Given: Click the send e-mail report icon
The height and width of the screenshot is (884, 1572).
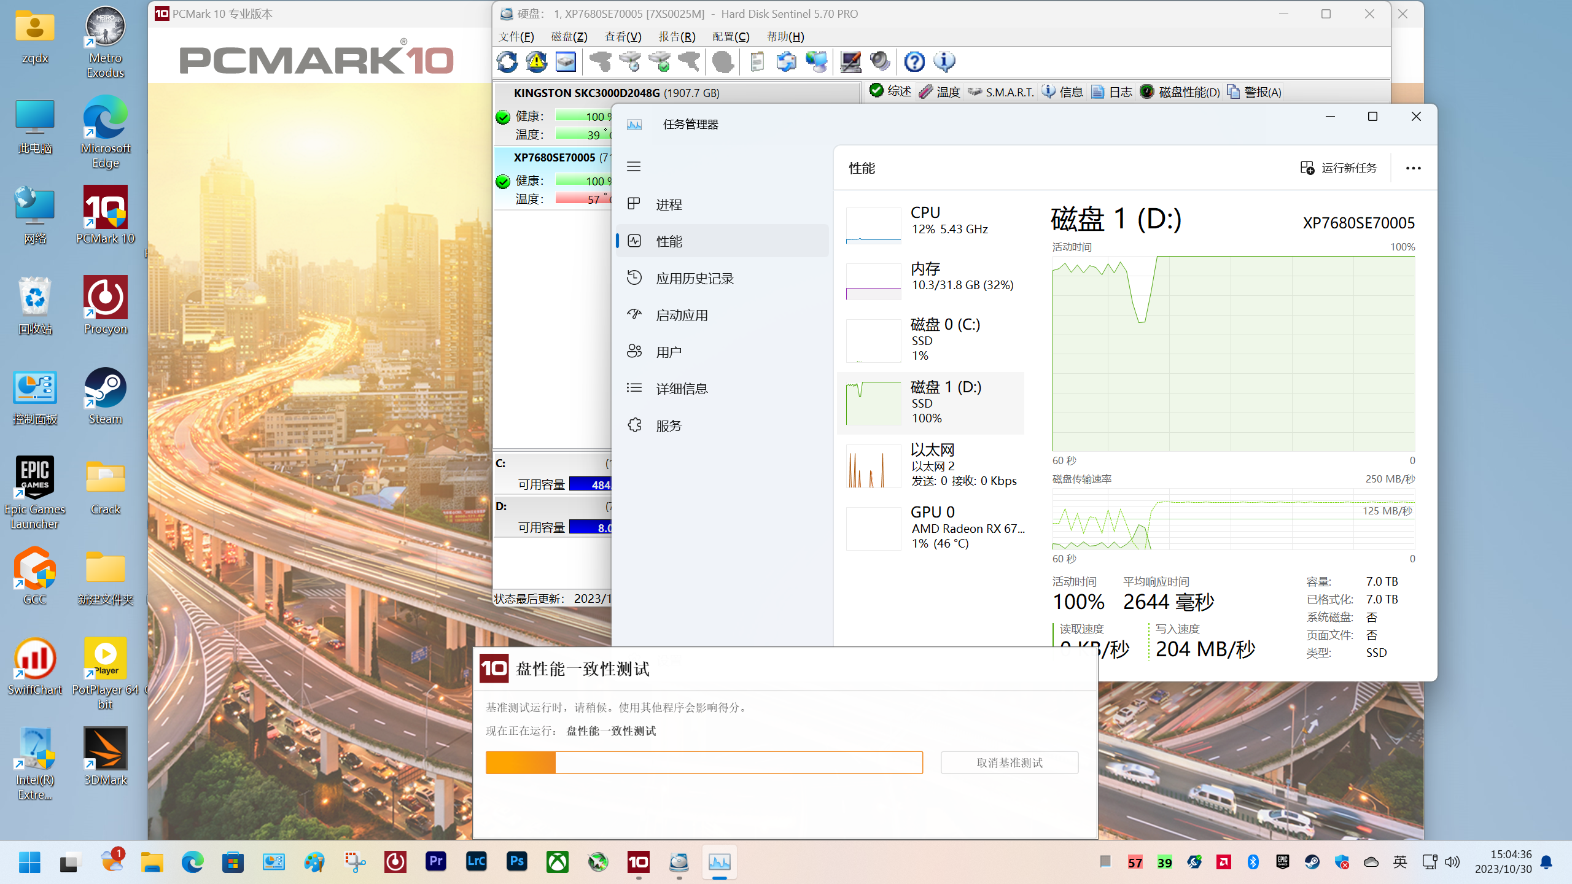Looking at the screenshot, I should (x=787, y=61).
